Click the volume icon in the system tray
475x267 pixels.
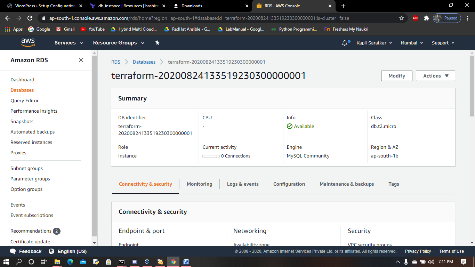coord(431,262)
